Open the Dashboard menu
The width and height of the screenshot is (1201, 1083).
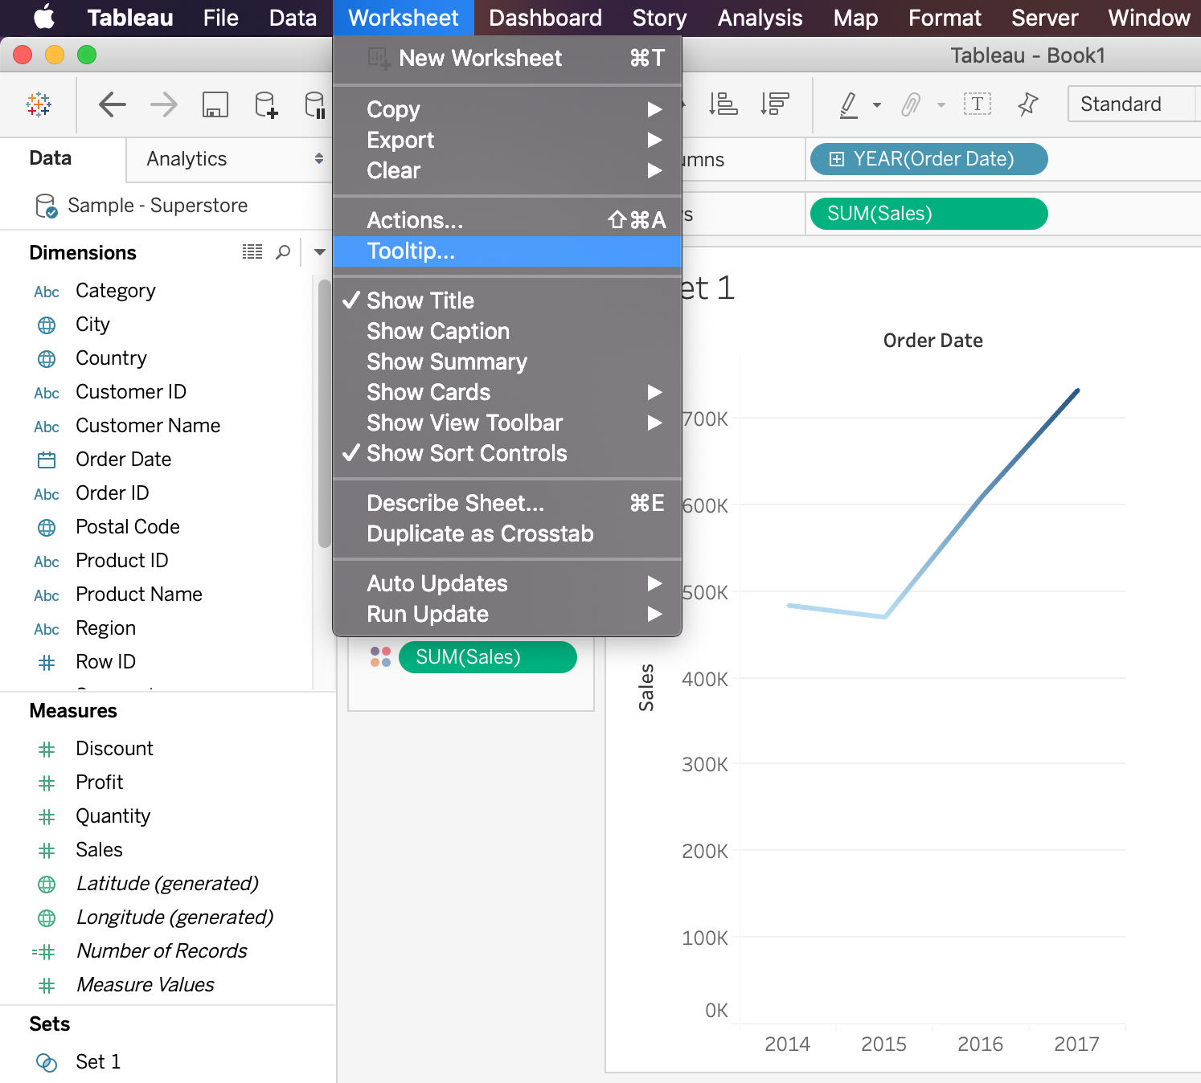tap(545, 18)
